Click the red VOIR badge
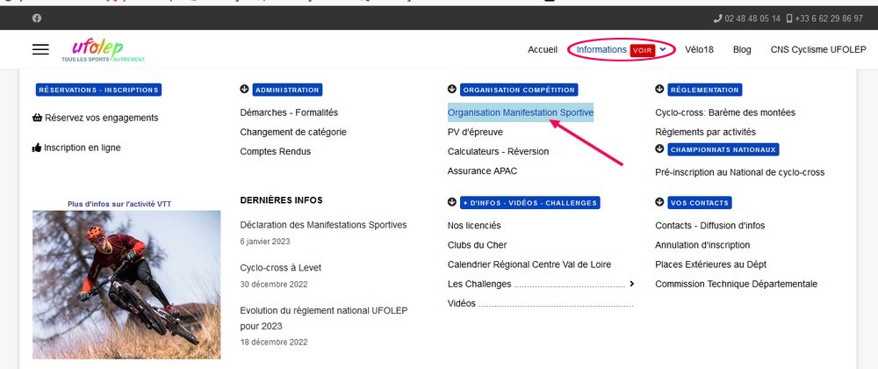 tap(643, 50)
